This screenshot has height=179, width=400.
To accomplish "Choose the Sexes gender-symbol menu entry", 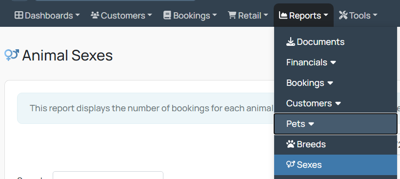I will (x=336, y=165).
